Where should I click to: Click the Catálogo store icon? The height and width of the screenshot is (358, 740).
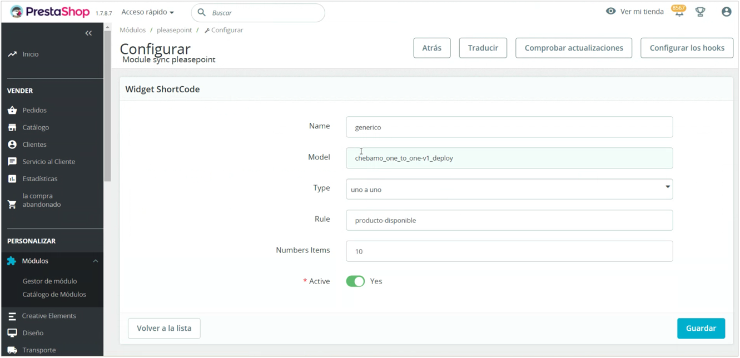point(12,127)
